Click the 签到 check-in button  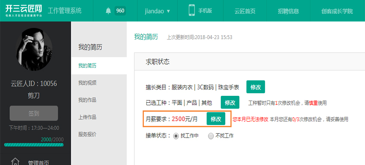click(x=34, y=113)
